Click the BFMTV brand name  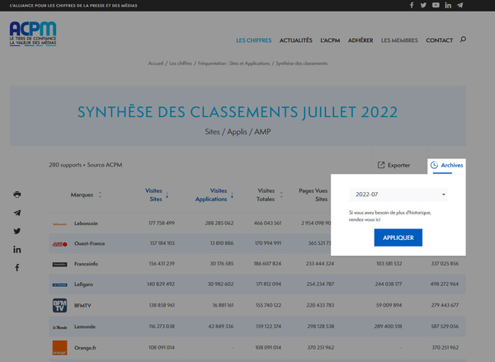82,305
